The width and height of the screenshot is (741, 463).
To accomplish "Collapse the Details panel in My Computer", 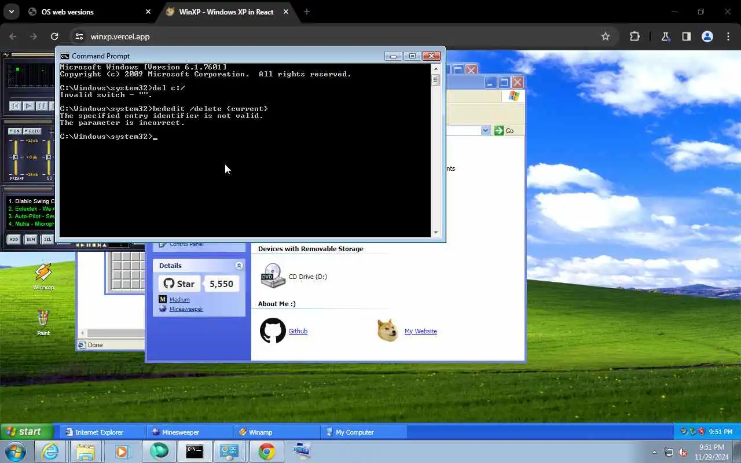I will 239,266.
